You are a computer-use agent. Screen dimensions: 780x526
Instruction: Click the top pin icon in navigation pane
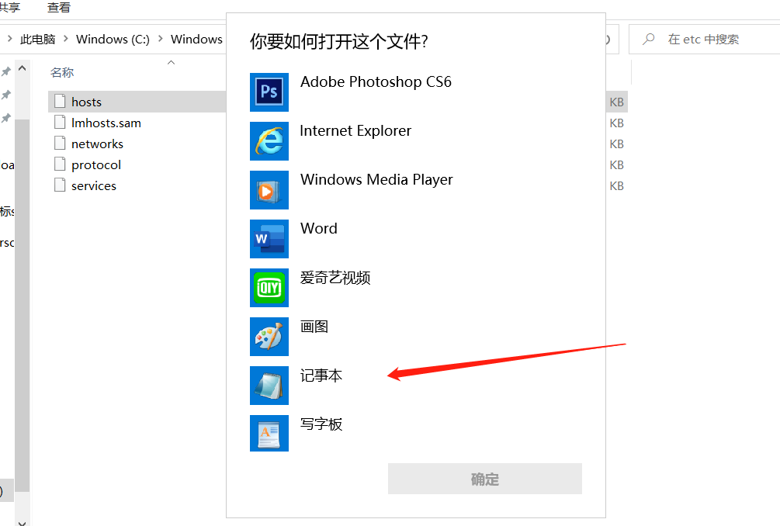[5, 71]
